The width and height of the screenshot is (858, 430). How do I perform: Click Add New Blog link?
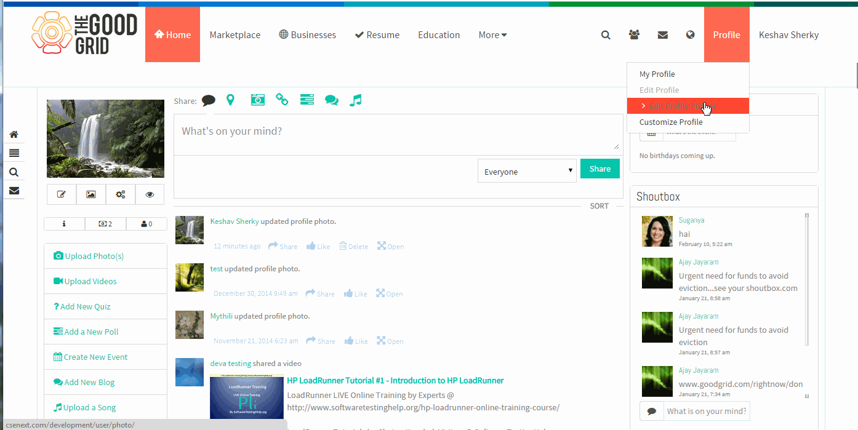pyautogui.click(x=84, y=382)
